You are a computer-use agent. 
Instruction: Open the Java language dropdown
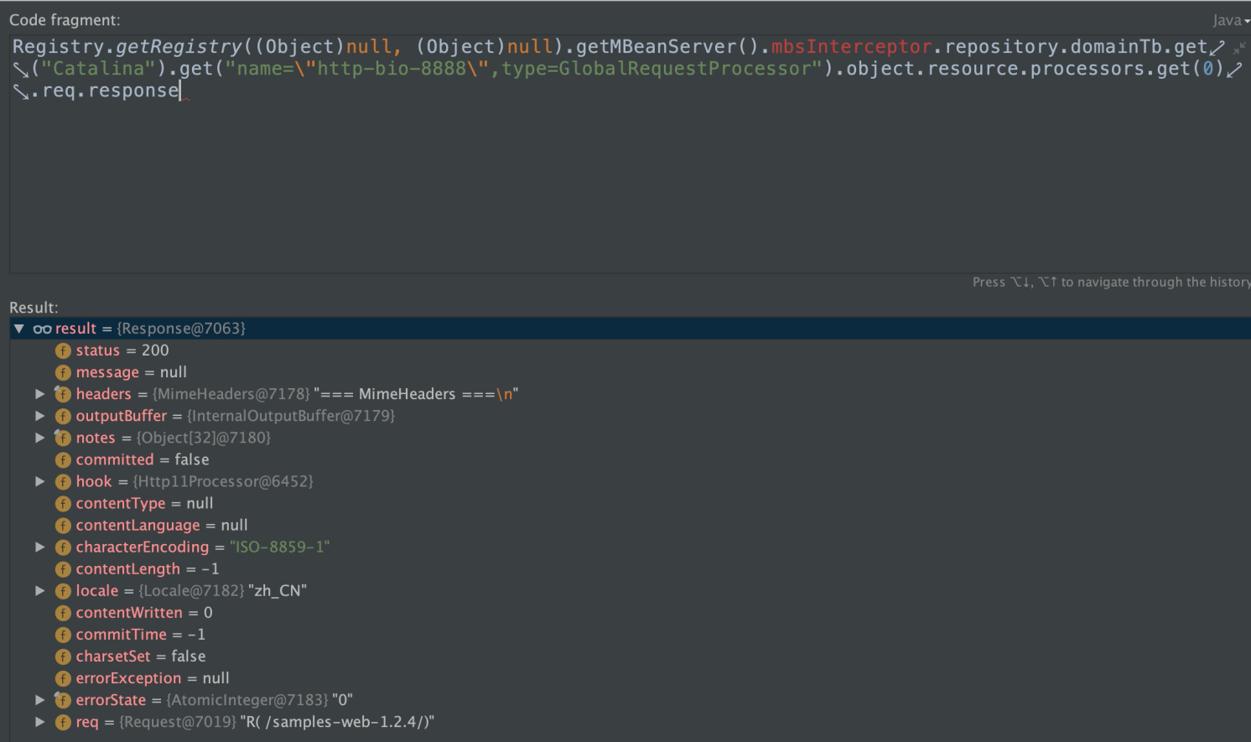click(1230, 20)
